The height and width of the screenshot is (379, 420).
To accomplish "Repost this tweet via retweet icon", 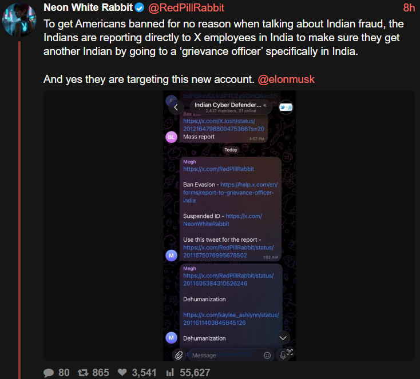I will 82,373.
